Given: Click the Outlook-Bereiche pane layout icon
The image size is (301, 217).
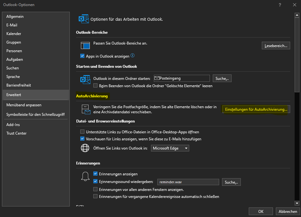Looking at the screenshot, I should [x=85, y=45].
